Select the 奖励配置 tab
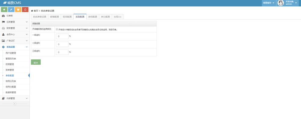The image size is (301, 119). (x=80, y=17)
